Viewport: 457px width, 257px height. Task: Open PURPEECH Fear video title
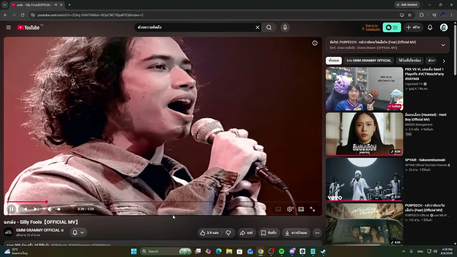coord(425,208)
